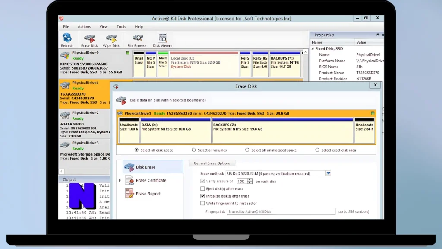Float the Properties panel
Screen dimensions: 442x249
(x=378, y=35)
